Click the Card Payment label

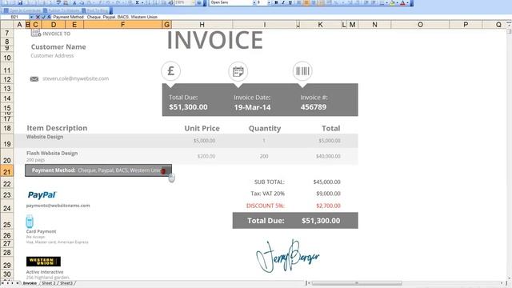coord(41,231)
